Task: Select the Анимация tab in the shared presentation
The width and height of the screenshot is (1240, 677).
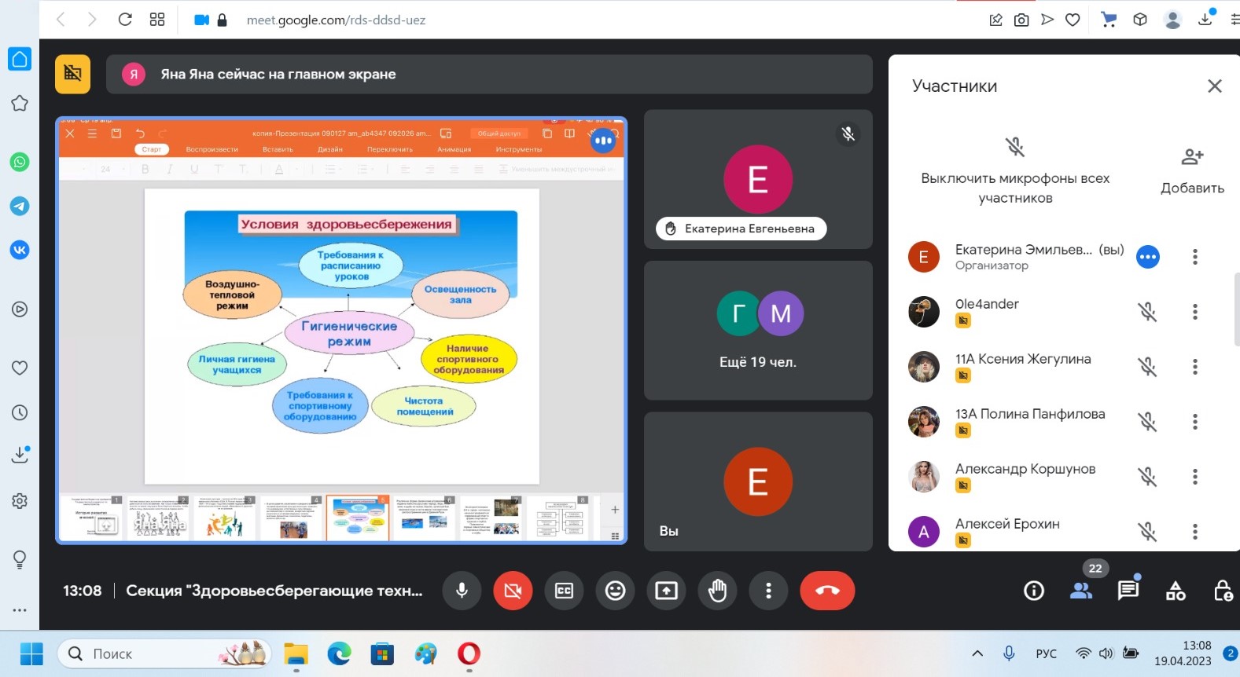Action: pos(454,149)
